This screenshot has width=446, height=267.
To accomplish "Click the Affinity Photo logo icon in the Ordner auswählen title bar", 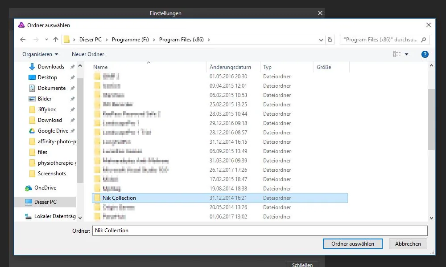I will point(21,25).
